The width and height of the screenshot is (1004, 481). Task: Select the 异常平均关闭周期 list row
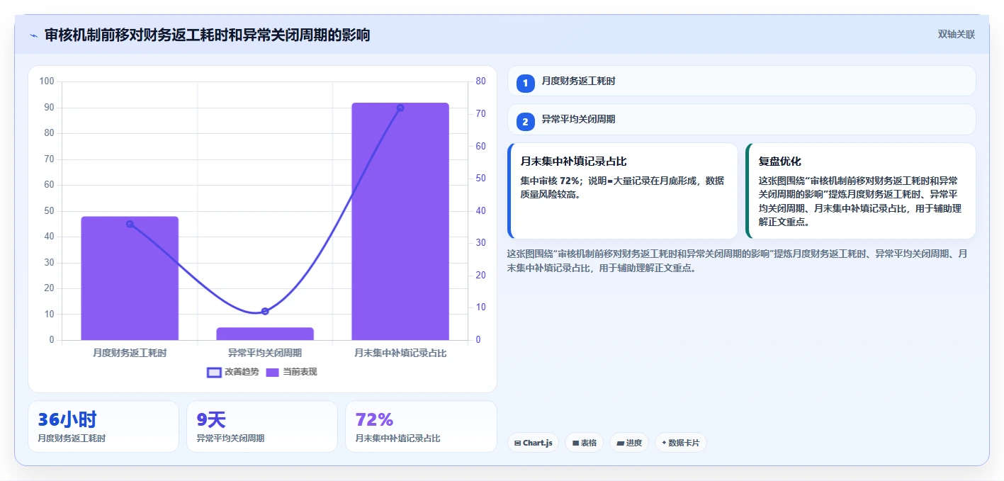(742, 119)
